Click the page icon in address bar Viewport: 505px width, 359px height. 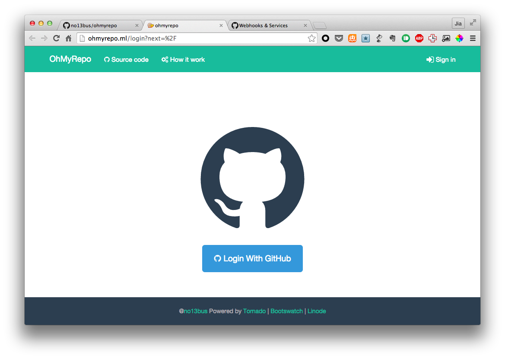click(82, 38)
